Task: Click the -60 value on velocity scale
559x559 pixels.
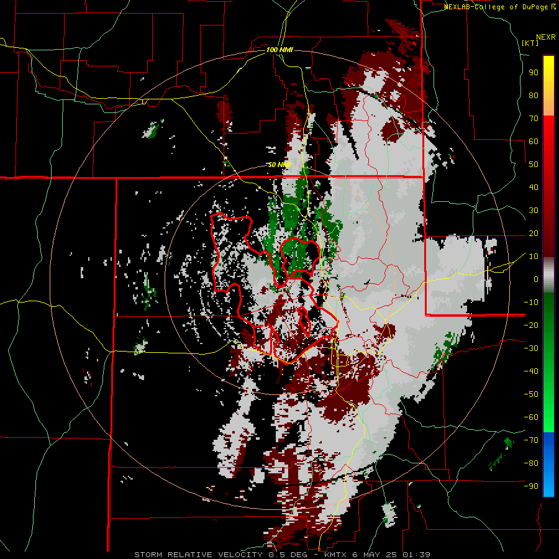Action: pos(531,417)
